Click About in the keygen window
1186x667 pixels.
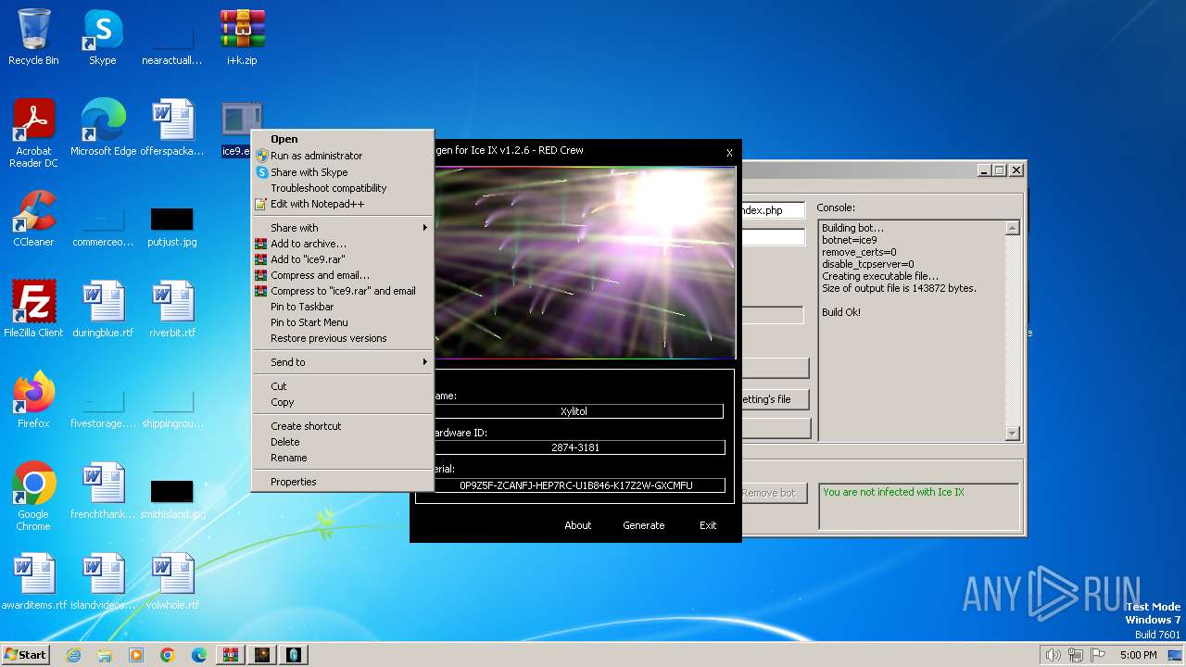pyautogui.click(x=578, y=525)
